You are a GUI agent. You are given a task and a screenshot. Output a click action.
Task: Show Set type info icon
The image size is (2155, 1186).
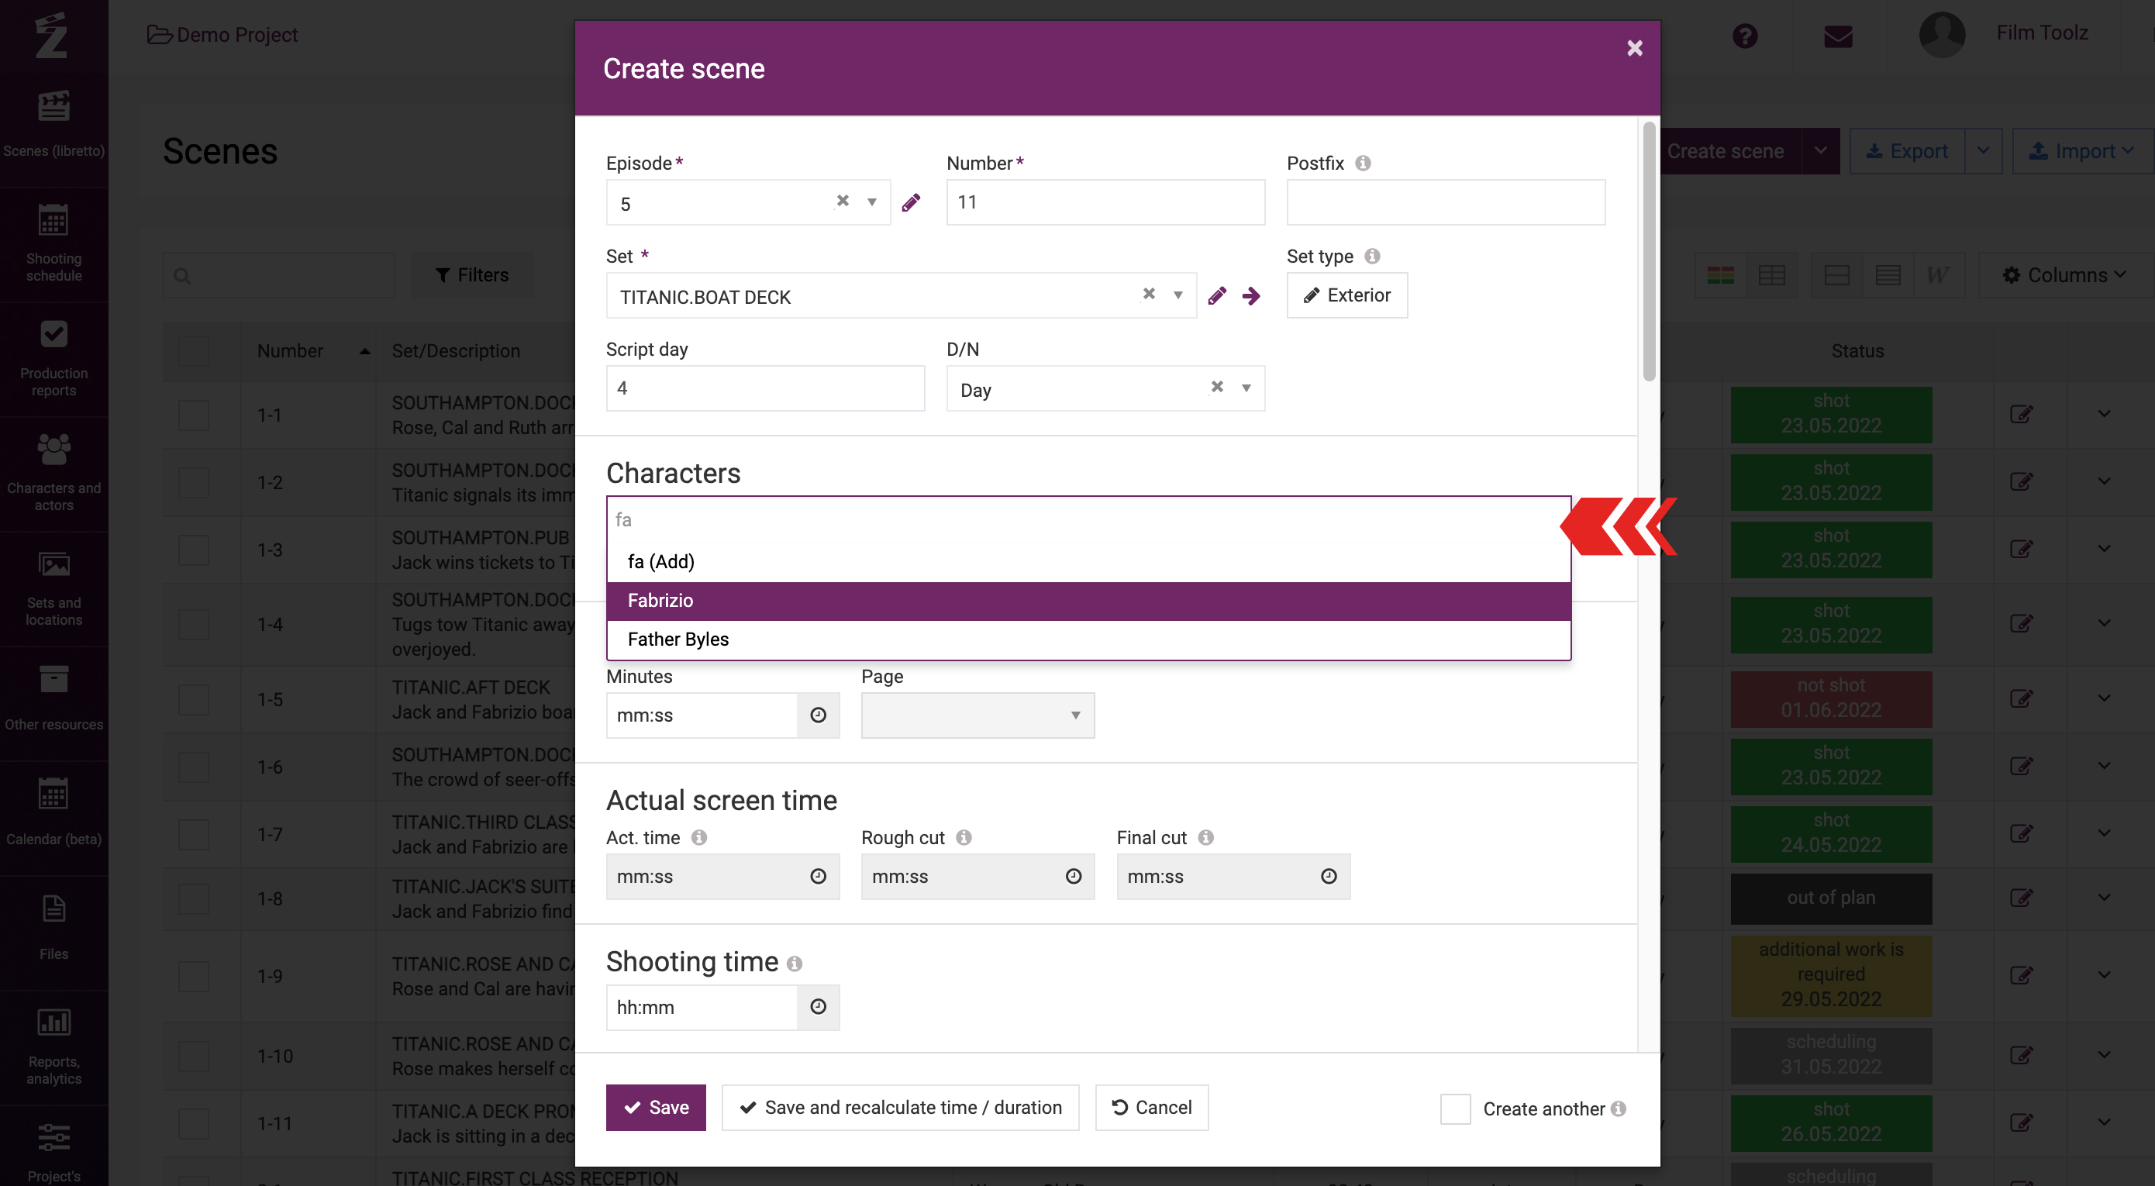(1372, 256)
